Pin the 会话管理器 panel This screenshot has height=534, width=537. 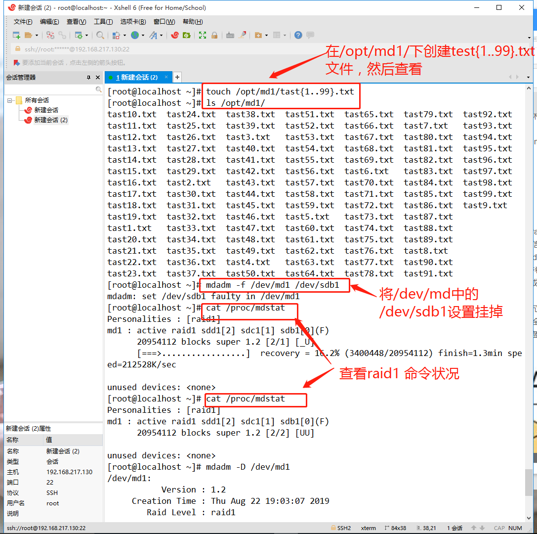click(x=88, y=78)
